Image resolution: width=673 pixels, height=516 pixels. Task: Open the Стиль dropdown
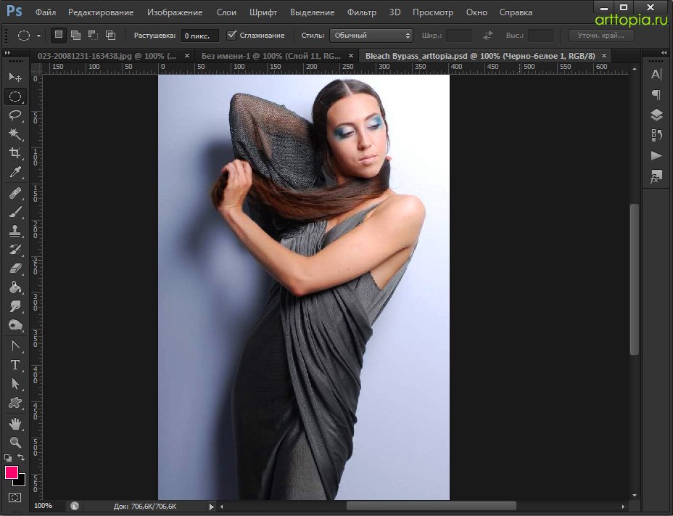point(371,35)
